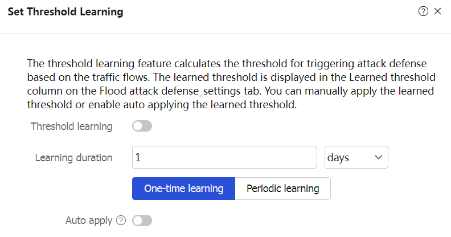The height and width of the screenshot is (237, 451).
Task: Switch to Periodic learning mode
Action: coord(283,189)
